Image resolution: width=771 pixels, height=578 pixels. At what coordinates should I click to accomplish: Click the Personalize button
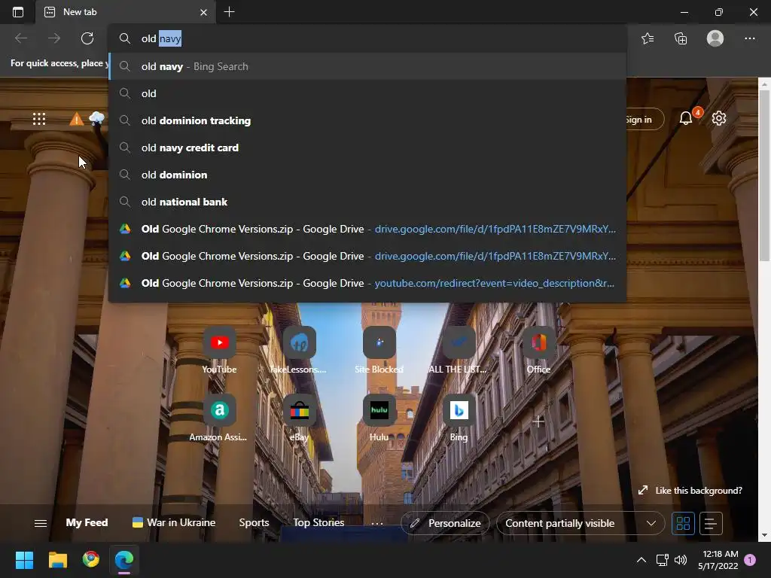(445, 524)
